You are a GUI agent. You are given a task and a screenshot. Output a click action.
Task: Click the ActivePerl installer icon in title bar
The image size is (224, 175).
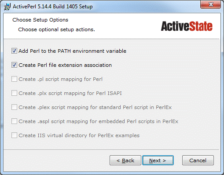(x=7, y=7)
